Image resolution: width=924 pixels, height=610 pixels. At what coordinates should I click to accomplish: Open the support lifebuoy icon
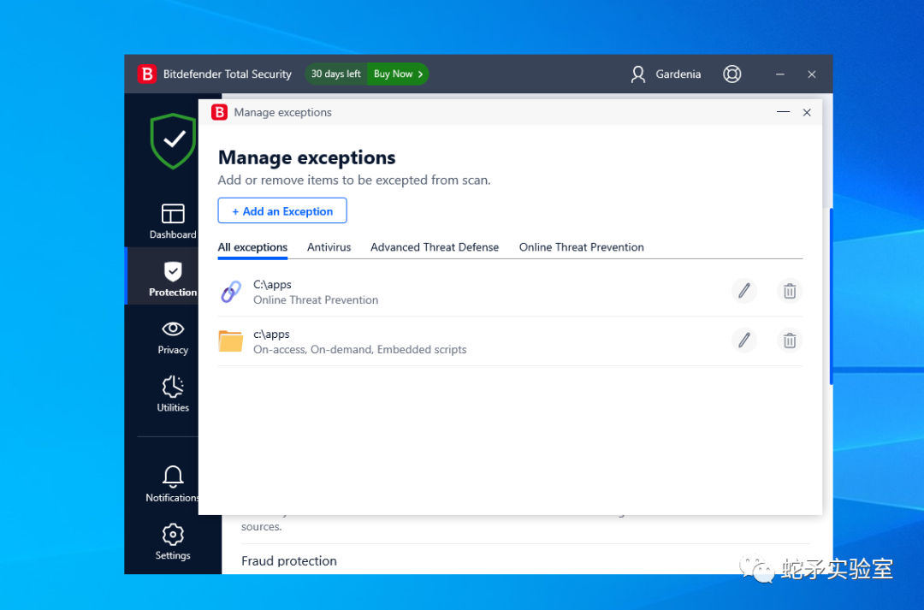[731, 74]
